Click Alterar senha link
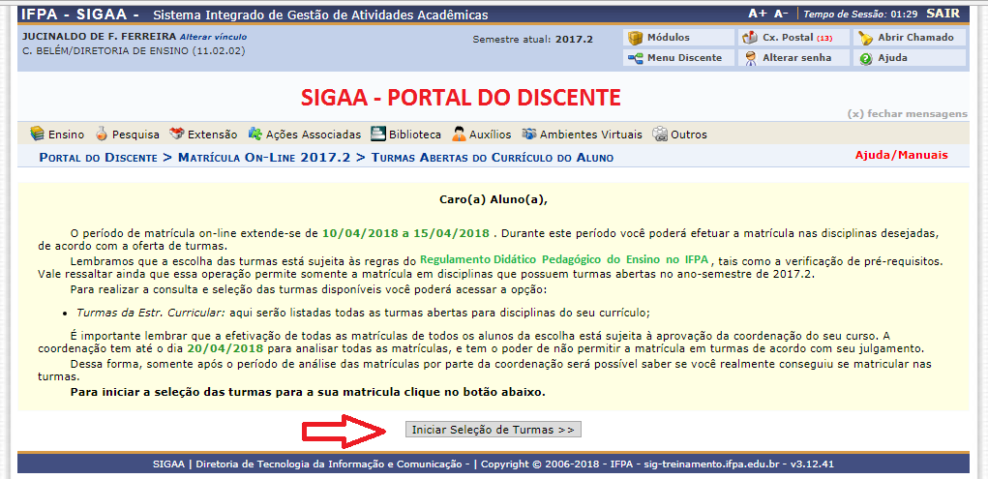 click(x=794, y=58)
